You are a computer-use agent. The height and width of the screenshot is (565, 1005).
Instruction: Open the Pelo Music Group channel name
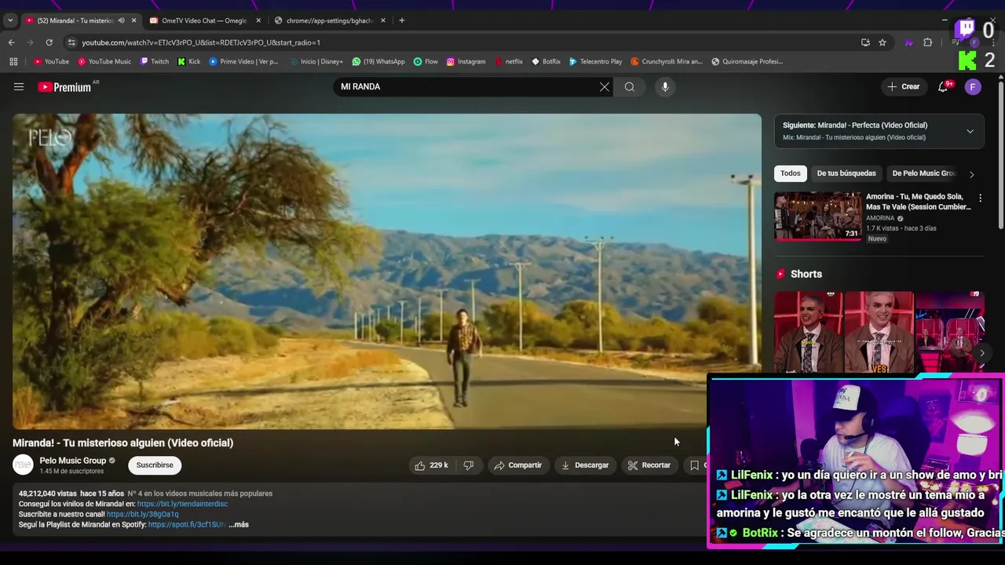point(72,461)
